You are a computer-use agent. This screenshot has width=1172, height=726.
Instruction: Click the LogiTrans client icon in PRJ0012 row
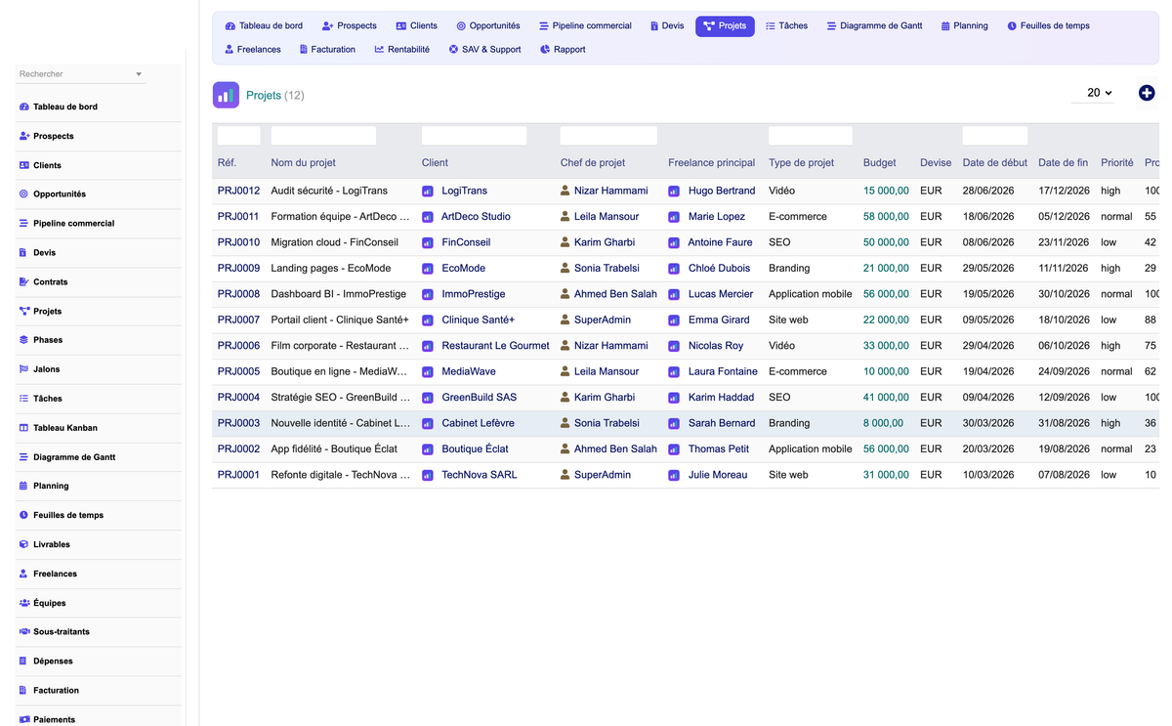[428, 192]
